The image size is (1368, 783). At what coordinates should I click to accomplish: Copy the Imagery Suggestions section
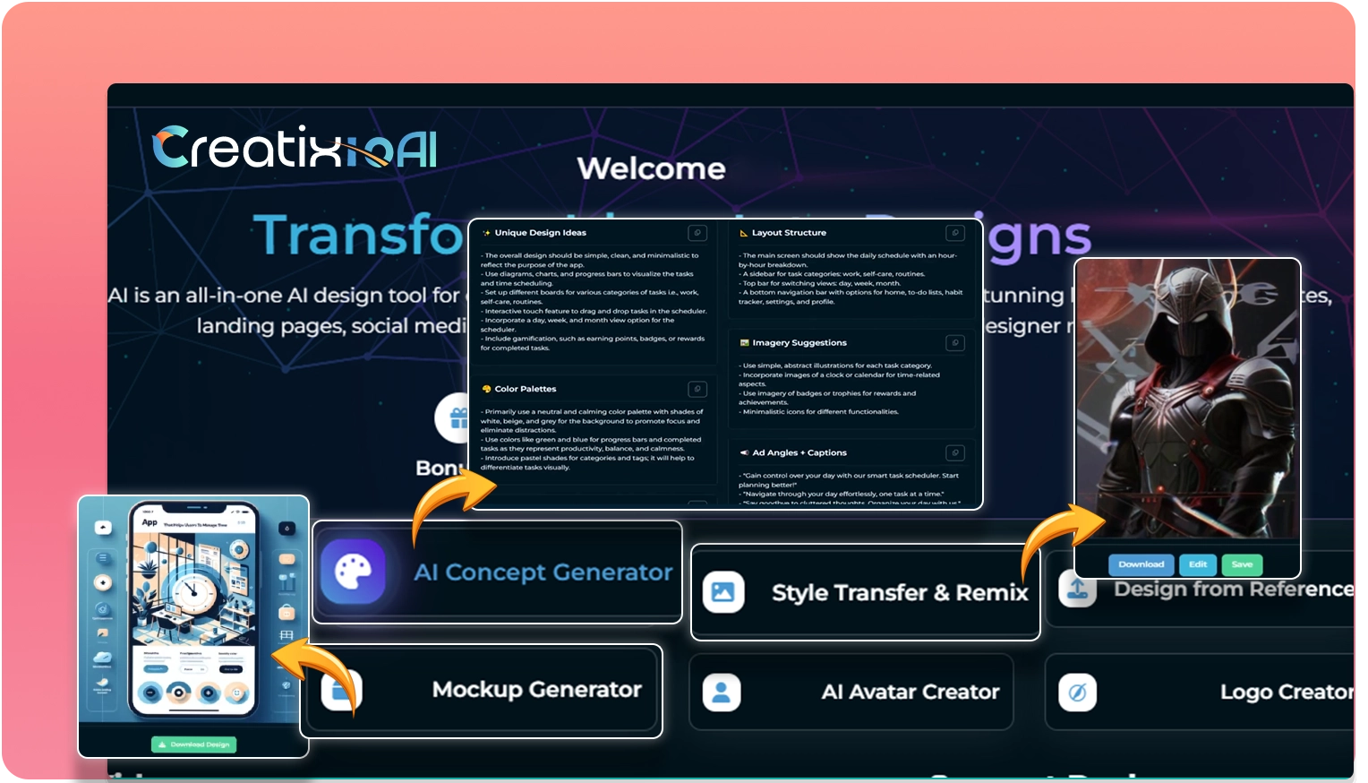[x=955, y=343]
